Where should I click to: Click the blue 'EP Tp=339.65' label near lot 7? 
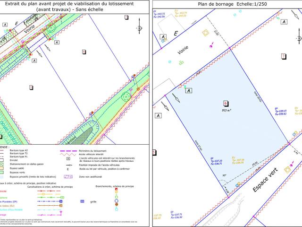point(281,112)
